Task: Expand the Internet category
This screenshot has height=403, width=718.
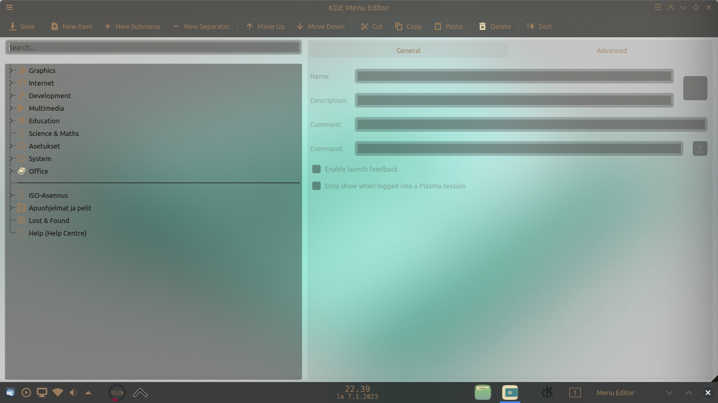Action: coord(12,83)
